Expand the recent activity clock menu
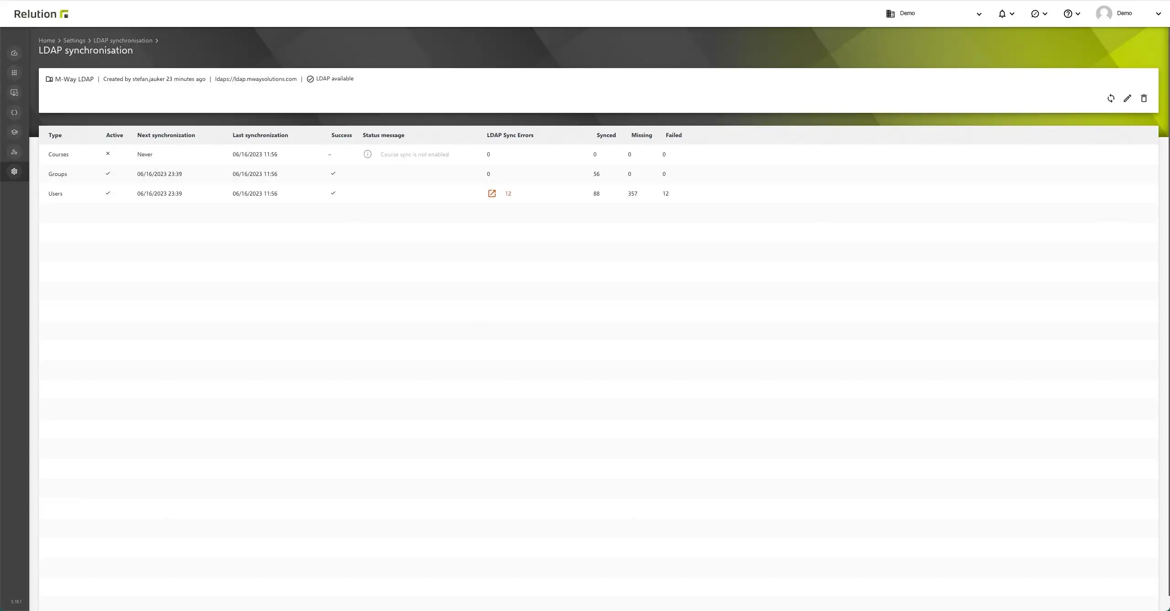The width and height of the screenshot is (1170, 611). coord(1039,14)
